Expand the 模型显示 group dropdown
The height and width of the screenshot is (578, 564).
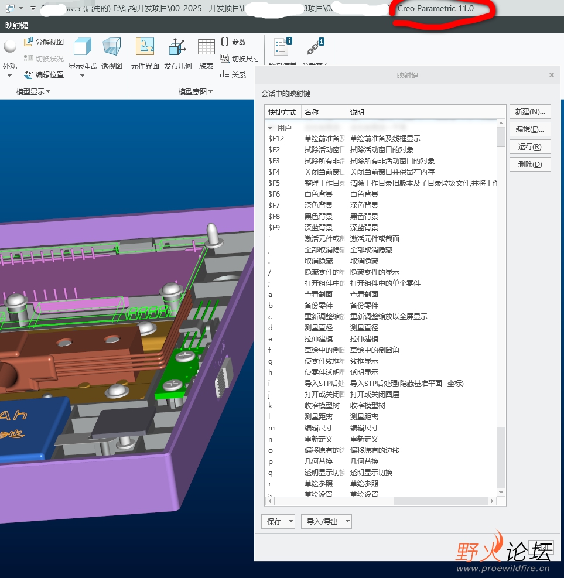coord(33,91)
